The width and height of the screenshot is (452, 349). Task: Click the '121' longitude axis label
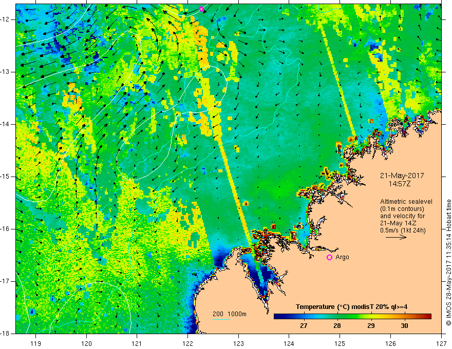[x=137, y=343]
